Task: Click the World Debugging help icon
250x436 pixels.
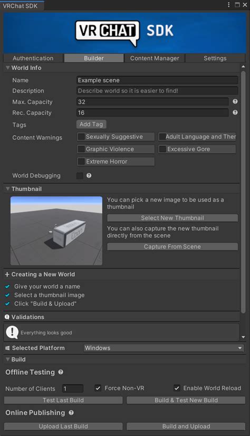Action: point(89,175)
